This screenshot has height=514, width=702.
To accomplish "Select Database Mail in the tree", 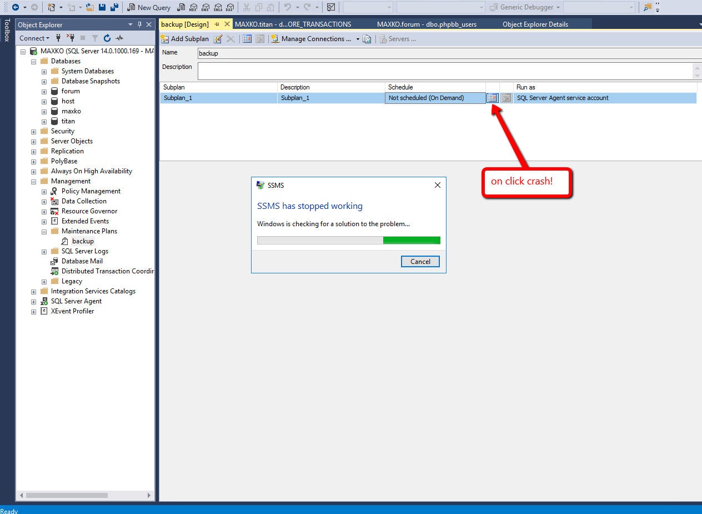I will (82, 261).
